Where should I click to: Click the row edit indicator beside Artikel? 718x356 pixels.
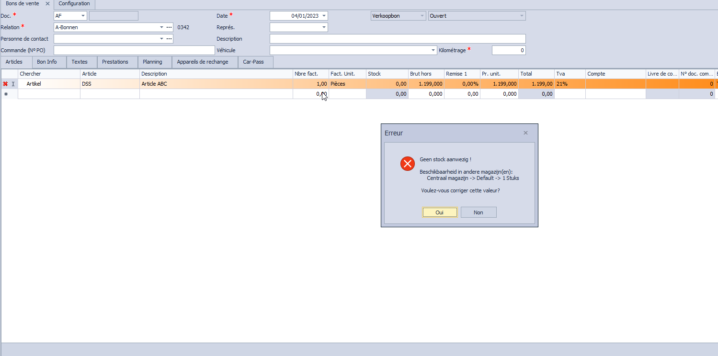point(13,84)
